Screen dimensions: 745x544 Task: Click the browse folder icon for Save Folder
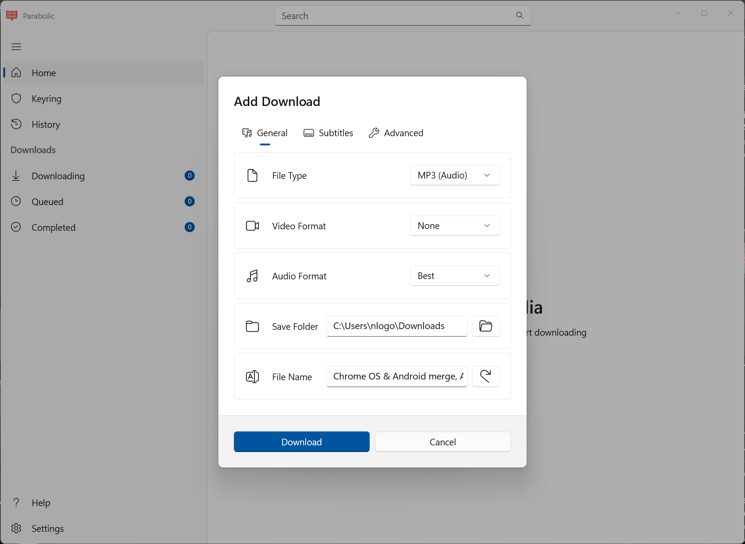click(485, 326)
